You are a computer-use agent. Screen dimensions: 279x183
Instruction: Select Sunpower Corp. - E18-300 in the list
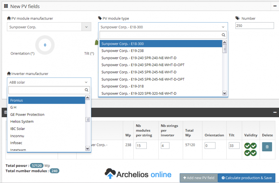pyautogui.click(x=161, y=44)
